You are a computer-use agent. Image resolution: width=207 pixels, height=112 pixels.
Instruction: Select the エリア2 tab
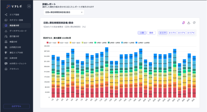pos(172,33)
